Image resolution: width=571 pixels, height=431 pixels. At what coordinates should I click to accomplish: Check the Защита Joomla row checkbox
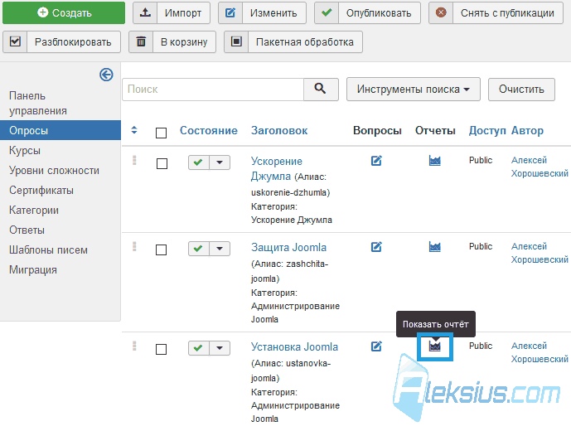click(x=161, y=250)
